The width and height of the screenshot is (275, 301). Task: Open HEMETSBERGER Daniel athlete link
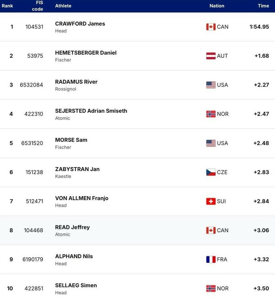86,53
